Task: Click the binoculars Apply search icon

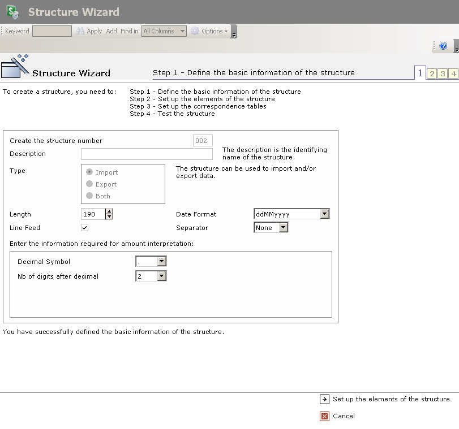Action: point(80,31)
